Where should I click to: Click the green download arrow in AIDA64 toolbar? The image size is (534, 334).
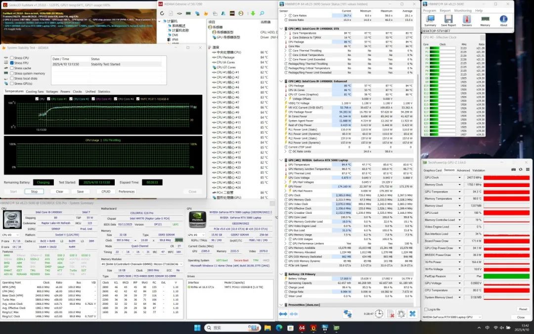(x=253, y=13)
